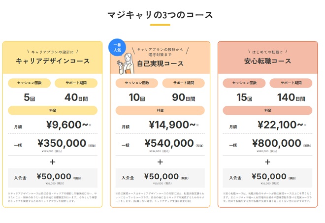The height and width of the screenshot is (223, 325).
Task: Select the キャリアデザインコース title
Action: point(53,62)
